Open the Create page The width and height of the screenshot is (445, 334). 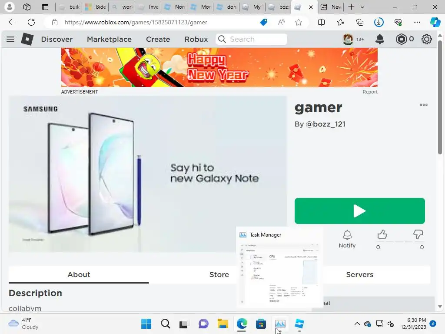[x=158, y=39]
